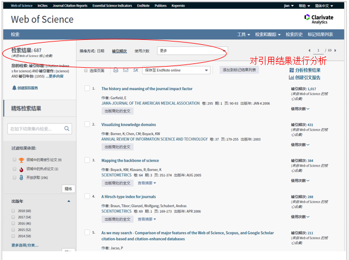Open the article Visualizing knowledge domains
This screenshot has height=260, width=349.
point(129,125)
